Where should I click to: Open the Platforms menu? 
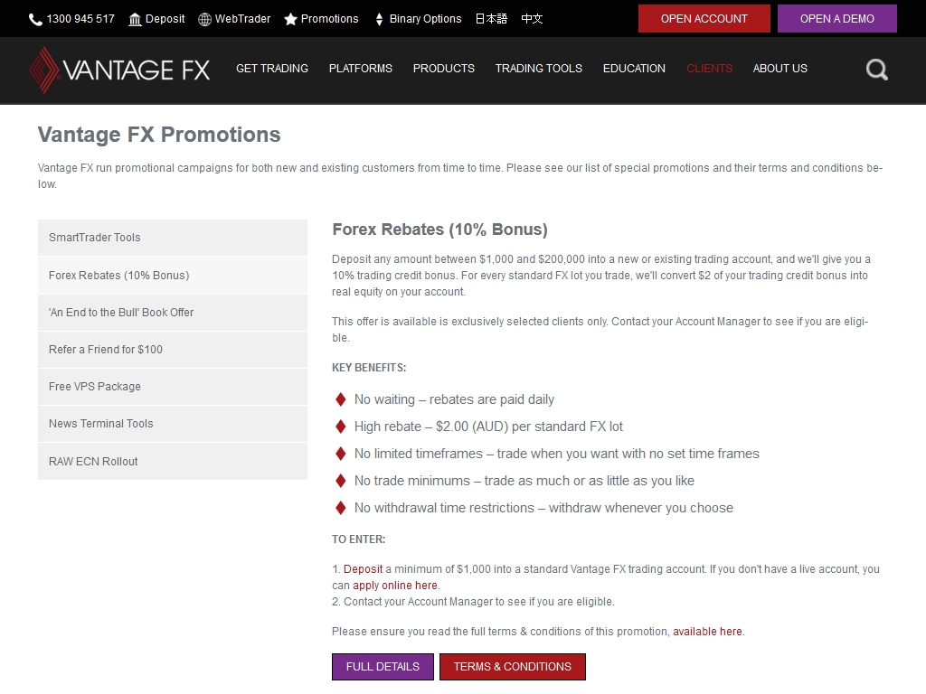[360, 69]
